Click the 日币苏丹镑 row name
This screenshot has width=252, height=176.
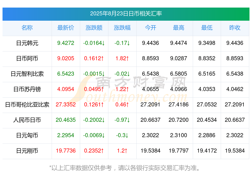pos(27,89)
